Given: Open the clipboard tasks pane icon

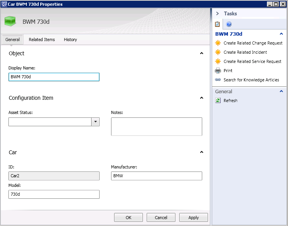Looking at the screenshot, I should pyautogui.click(x=218, y=24).
